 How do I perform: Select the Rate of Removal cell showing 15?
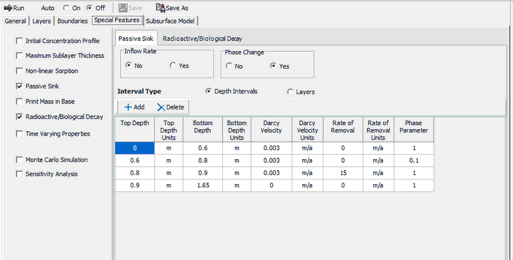point(343,173)
